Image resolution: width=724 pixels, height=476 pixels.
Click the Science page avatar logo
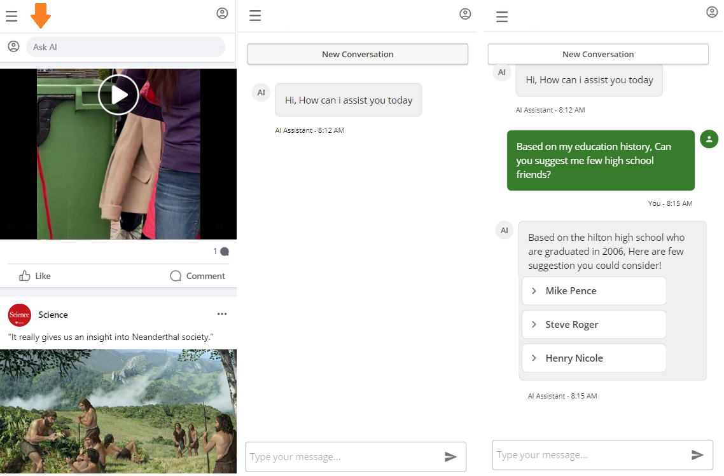[20, 315]
